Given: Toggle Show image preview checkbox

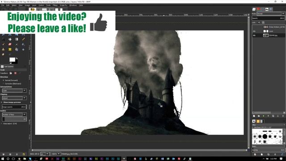Looking at the screenshot, I should (2, 102).
